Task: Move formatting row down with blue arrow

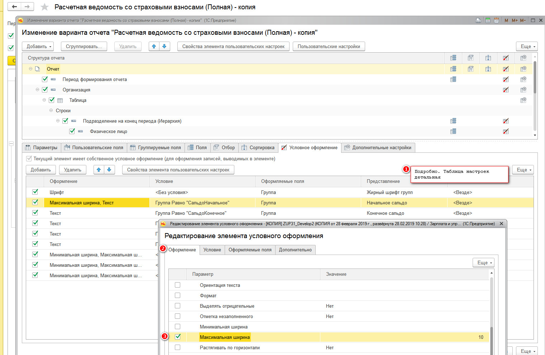Action: point(109,170)
